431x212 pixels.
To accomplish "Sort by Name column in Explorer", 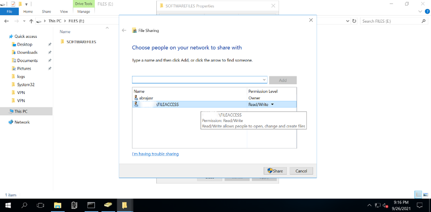I will pos(65,32).
